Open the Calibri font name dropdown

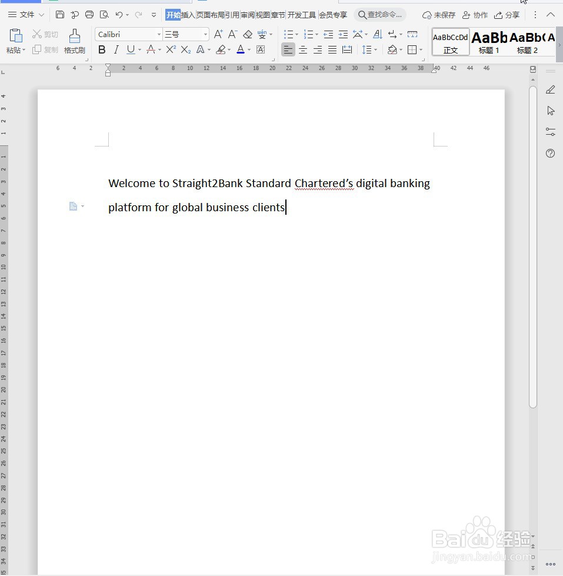(x=159, y=35)
